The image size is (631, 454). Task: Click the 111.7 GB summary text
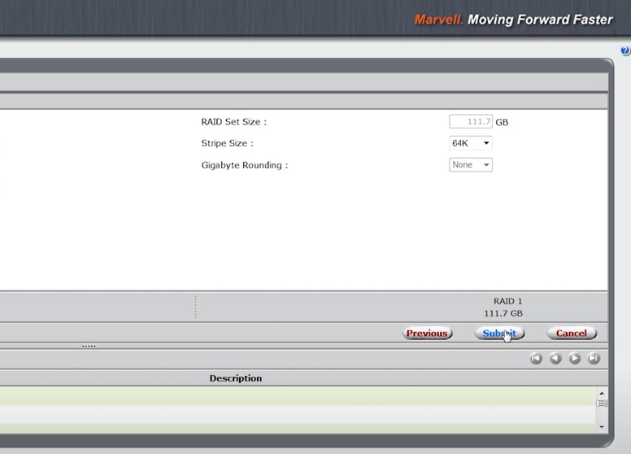coord(503,313)
